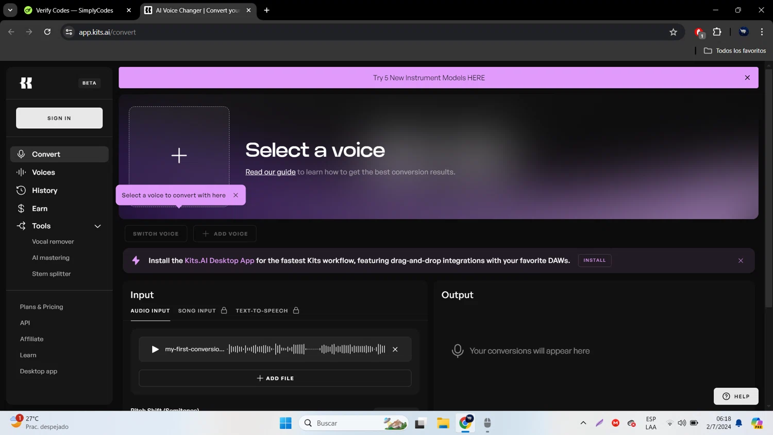Open the Read our guide link
Viewport: 773px width, 435px height.
point(271,172)
